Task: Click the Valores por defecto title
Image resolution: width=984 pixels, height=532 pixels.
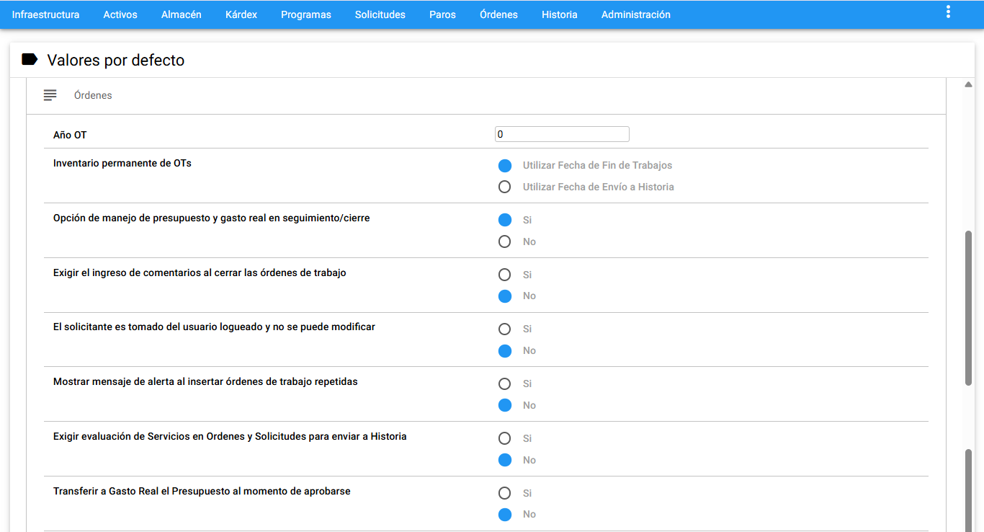Action: click(x=116, y=61)
